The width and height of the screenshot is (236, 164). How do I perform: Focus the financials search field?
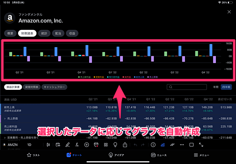click(x=187, y=87)
